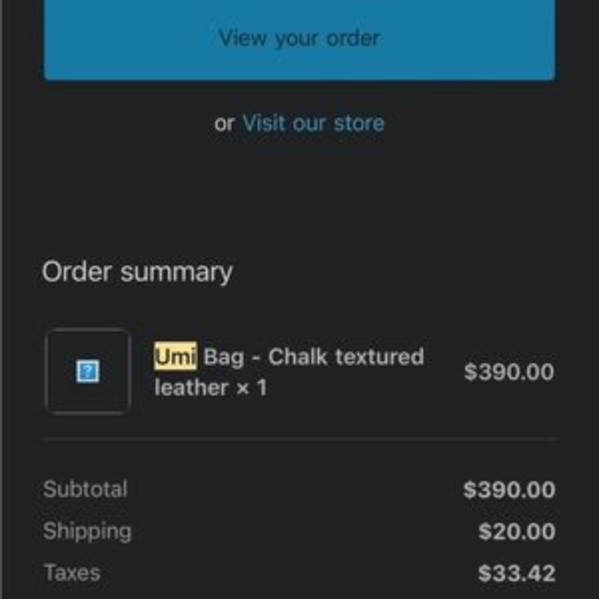Viewport: 599px width, 599px height.
Task: Click the Subtotal amount $390.00
Action: pos(509,490)
